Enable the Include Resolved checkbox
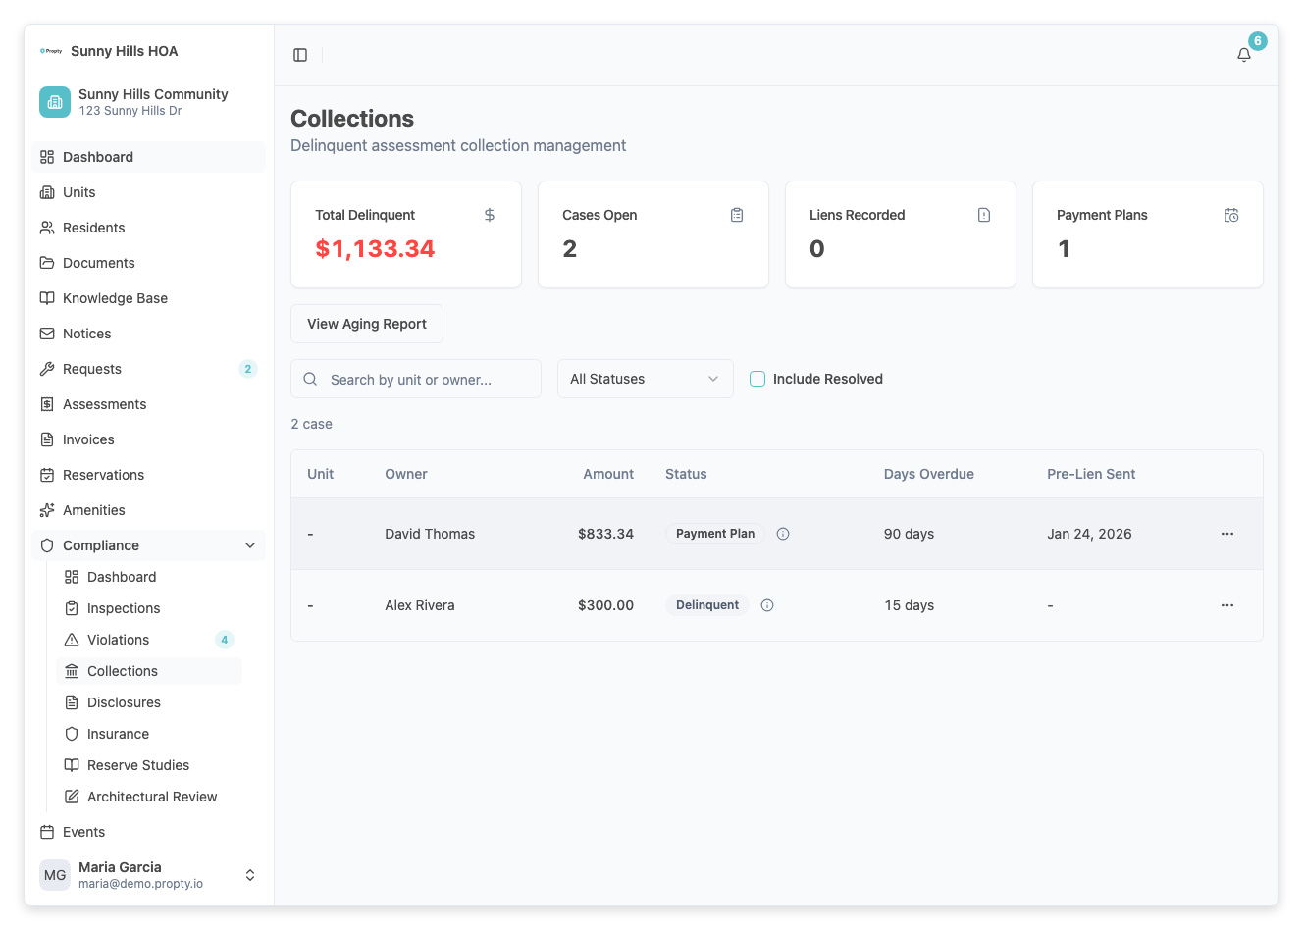Image resolution: width=1303 pixels, height=930 pixels. coord(757,379)
